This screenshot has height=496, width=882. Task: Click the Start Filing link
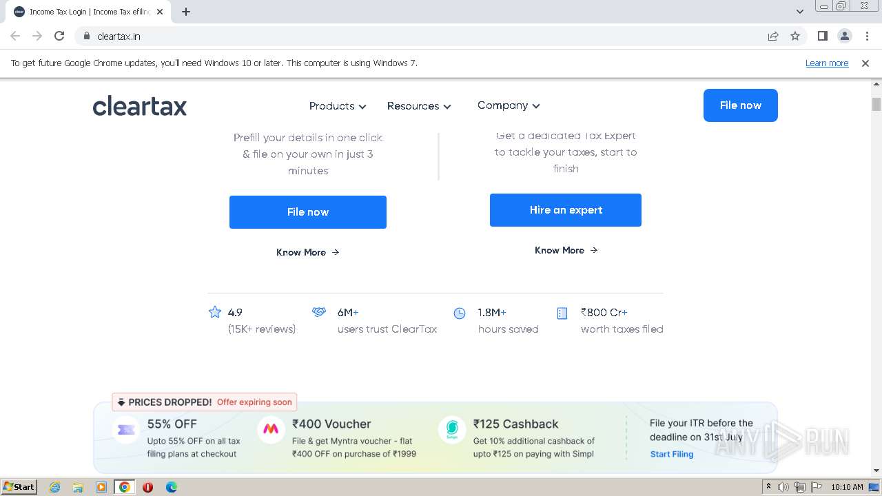tap(672, 454)
